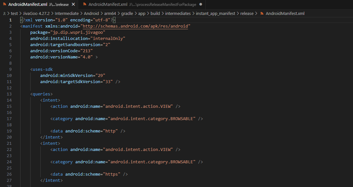This screenshot has width=353, height=187.
Task: Click the unsaved dot on second tab
Action: click(200, 5)
